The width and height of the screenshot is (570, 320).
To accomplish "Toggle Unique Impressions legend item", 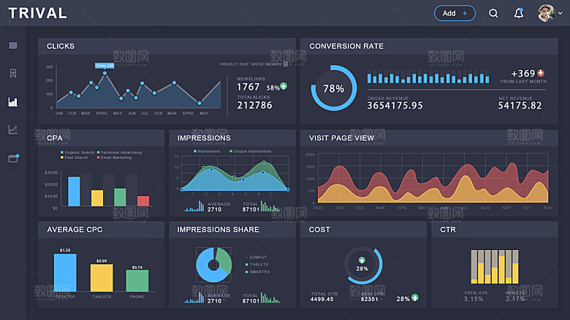I will click(251, 152).
